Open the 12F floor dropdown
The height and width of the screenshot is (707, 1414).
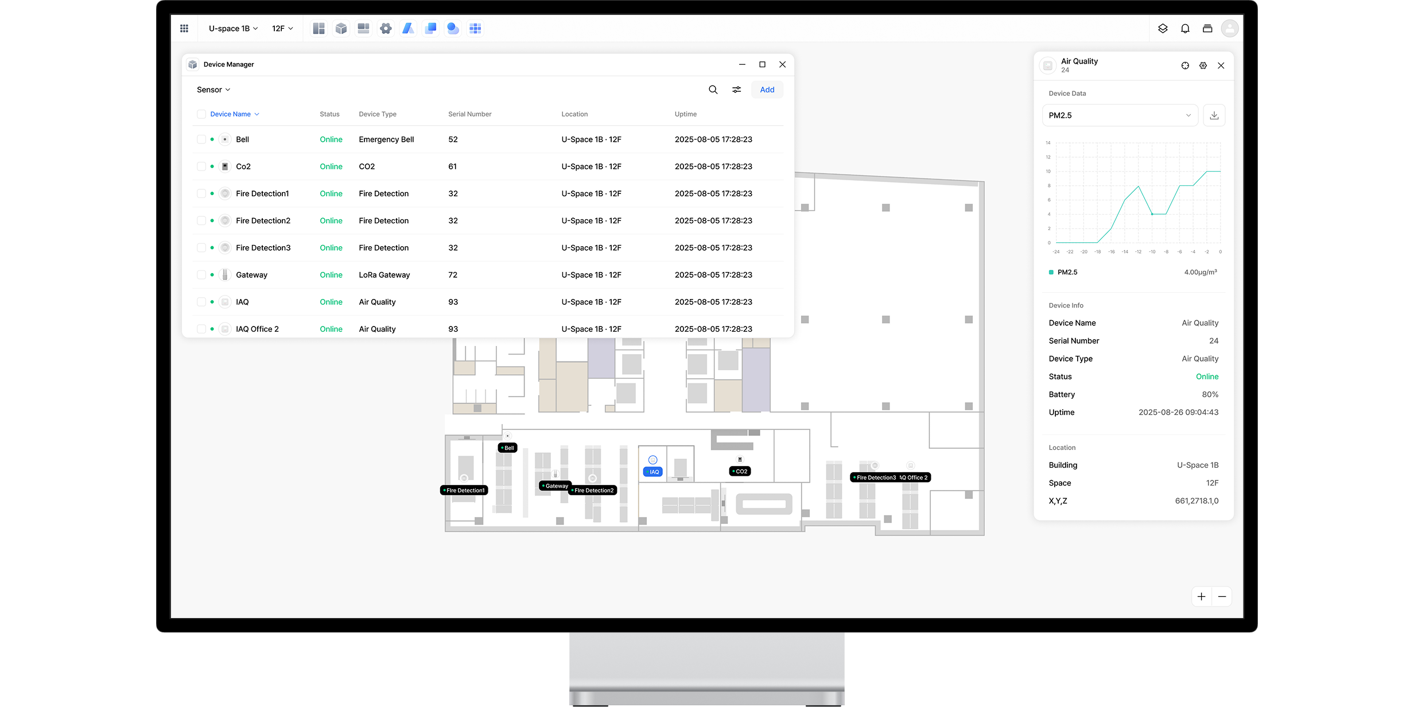(x=282, y=28)
